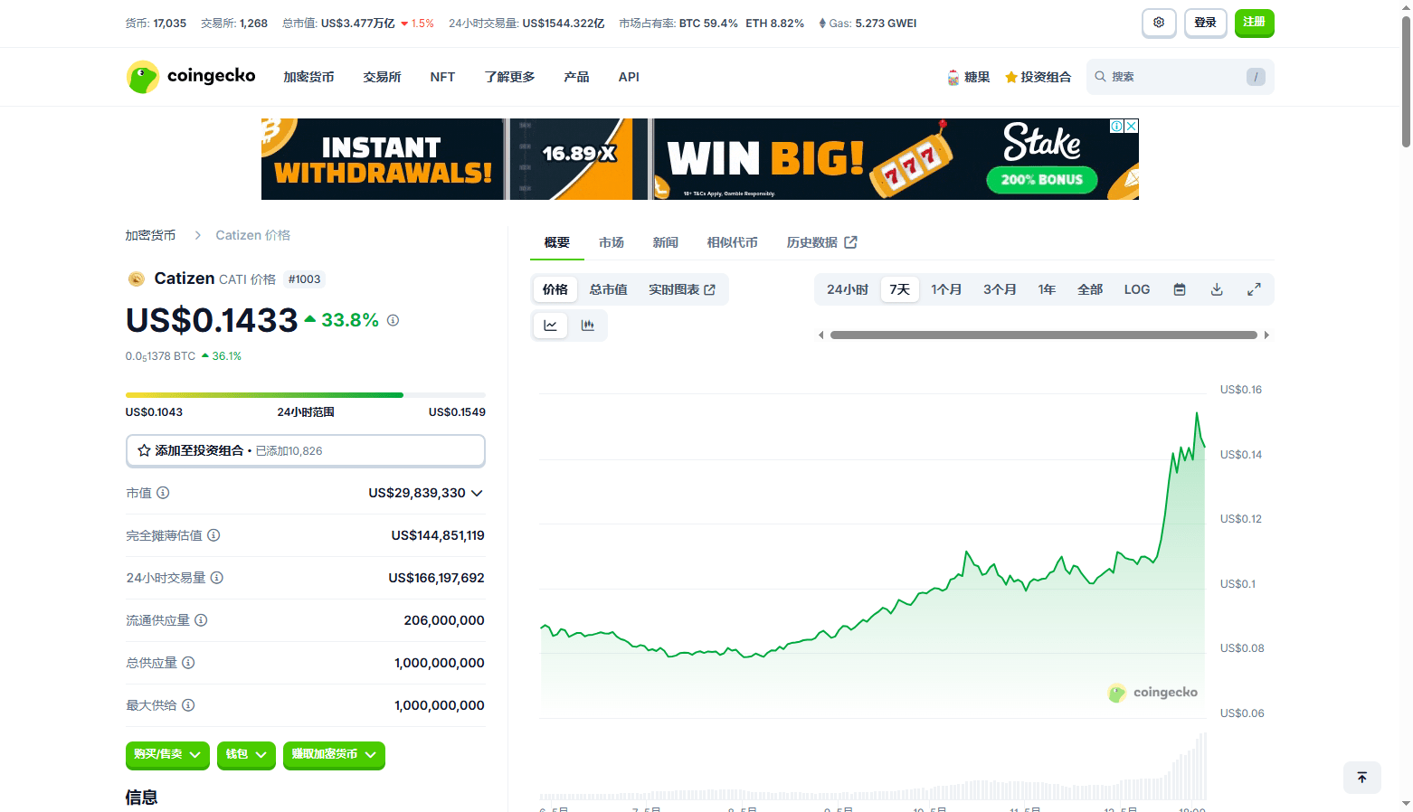The width and height of the screenshot is (1413, 812).
Task: Open 投资组合 portfolio star link
Action: pyautogui.click(x=1038, y=77)
